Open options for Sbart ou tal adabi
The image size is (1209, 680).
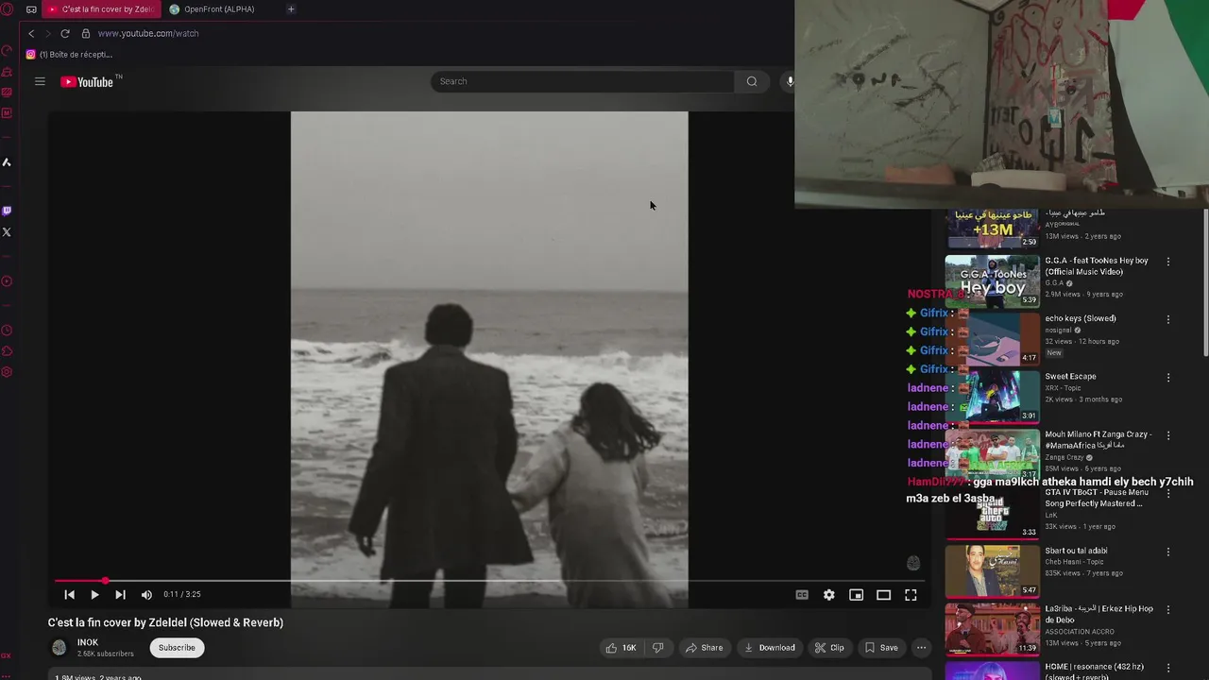pyautogui.click(x=1168, y=552)
